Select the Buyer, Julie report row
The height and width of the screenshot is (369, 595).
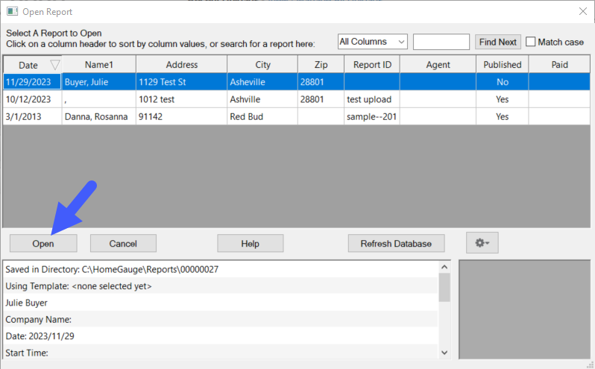click(x=97, y=82)
